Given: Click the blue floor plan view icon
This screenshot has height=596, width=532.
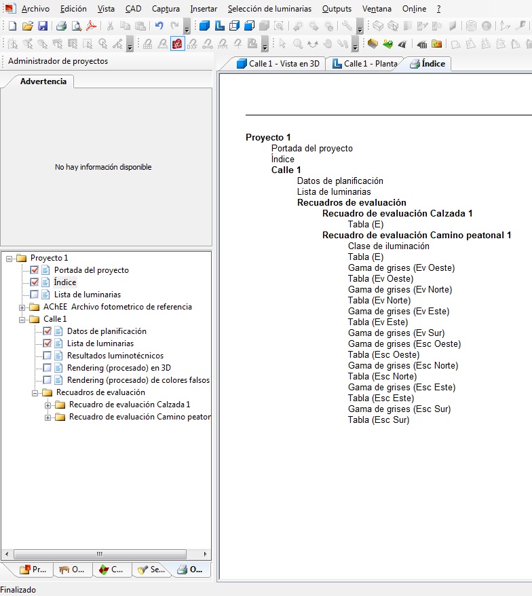Looking at the screenshot, I should point(219,26).
